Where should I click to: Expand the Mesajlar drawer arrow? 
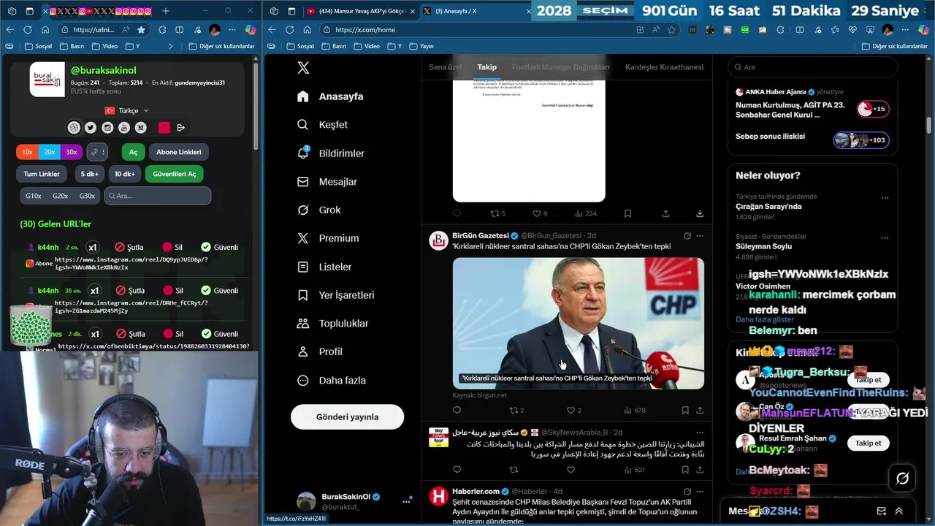(899, 511)
